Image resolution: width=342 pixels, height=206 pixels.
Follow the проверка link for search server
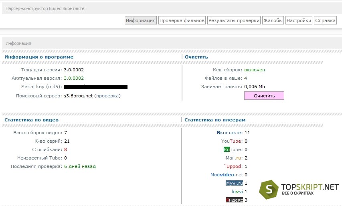tap(107, 96)
